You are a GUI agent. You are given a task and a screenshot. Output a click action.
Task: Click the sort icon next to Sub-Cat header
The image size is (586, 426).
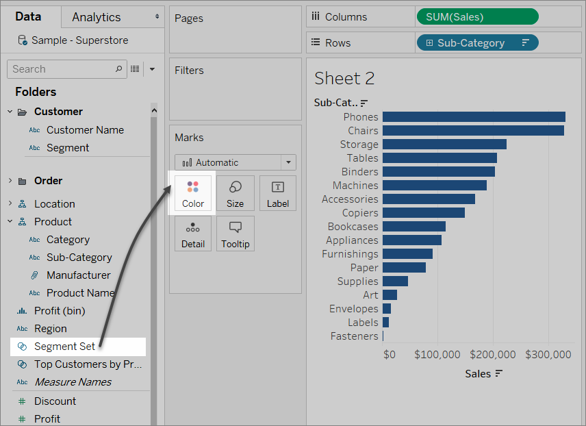pyautogui.click(x=364, y=103)
